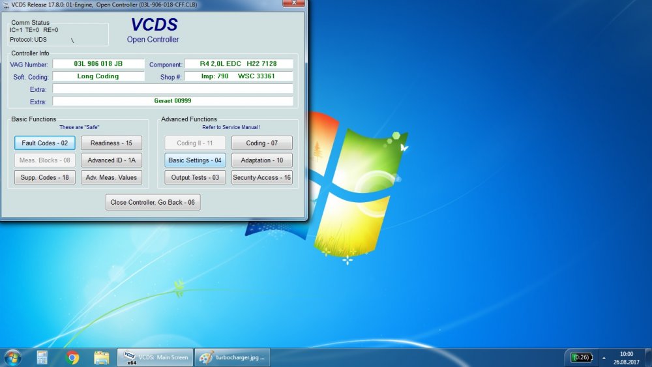Open Supp. Codes - 18
Viewport: 652px width, 367px height.
45,177
